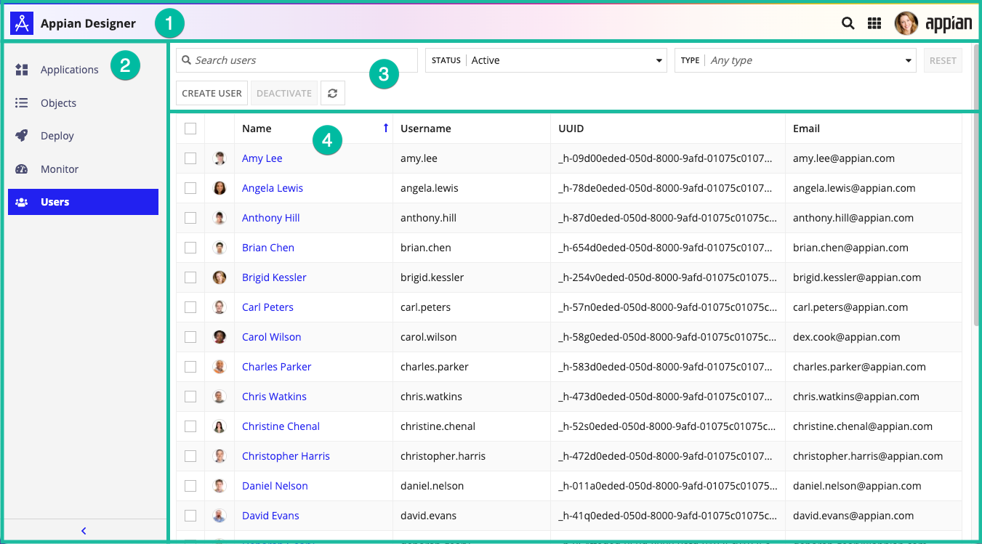Open the global search magnifier icon
The width and height of the screenshot is (982, 544).
[x=848, y=23]
